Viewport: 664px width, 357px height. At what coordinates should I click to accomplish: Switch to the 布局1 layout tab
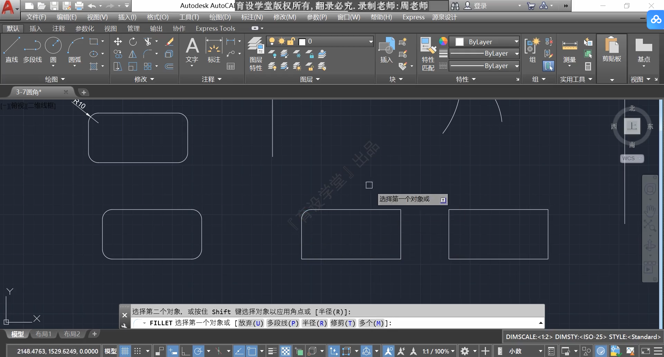(x=43, y=334)
